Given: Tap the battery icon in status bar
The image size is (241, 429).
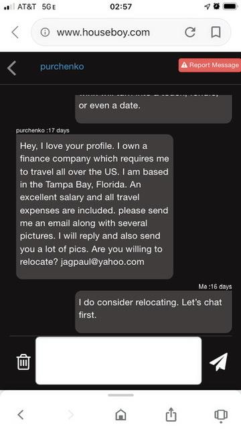Looking at the screenshot, I should pos(230,7).
